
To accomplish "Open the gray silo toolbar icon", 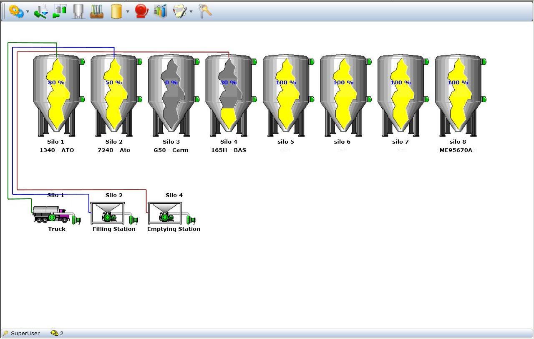I will click(x=78, y=11).
